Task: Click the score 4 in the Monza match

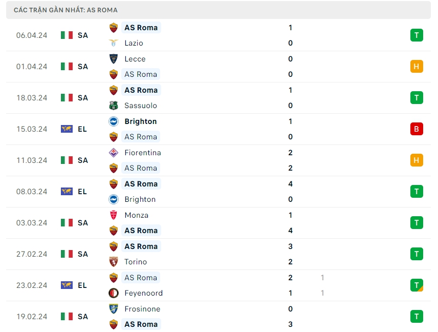Action: click(x=291, y=231)
